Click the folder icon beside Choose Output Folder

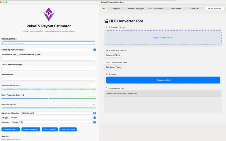[x=107, y=62]
